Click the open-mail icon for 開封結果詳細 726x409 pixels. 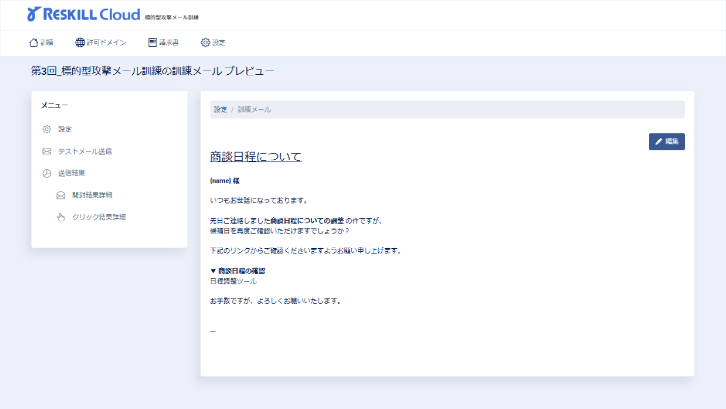tap(61, 195)
